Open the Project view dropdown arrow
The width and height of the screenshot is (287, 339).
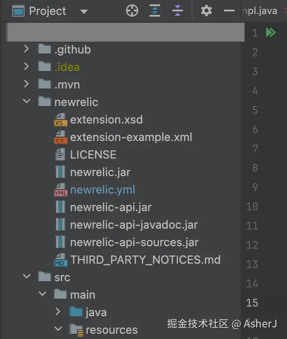tap(84, 11)
